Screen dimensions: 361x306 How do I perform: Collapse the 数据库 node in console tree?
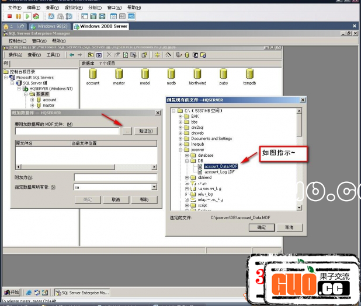[x=26, y=94]
